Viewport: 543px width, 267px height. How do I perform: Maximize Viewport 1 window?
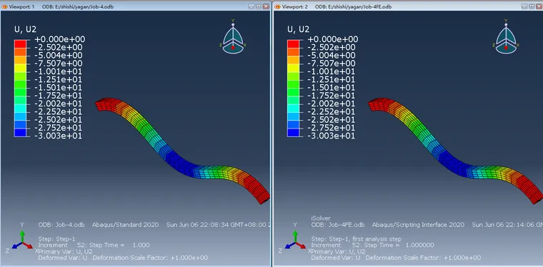259,6
